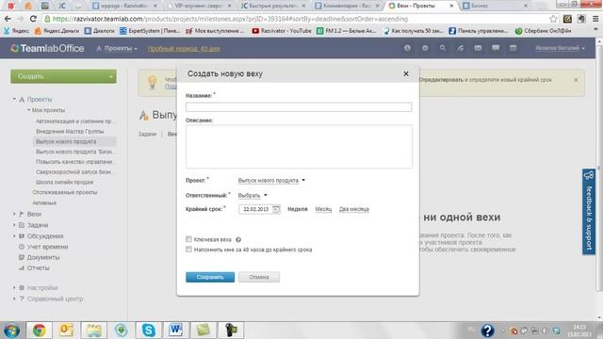Expand the Вехи sidebar section
This screenshot has width=603, height=339.
pyautogui.click(x=15, y=214)
